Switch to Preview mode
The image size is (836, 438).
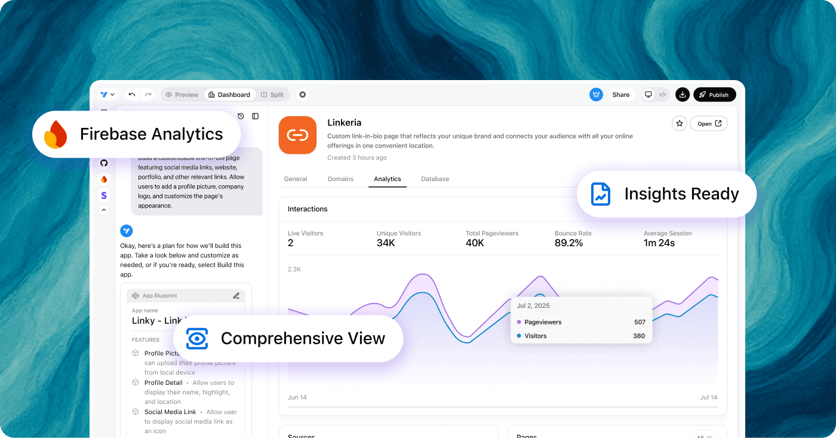[x=182, y=94]
